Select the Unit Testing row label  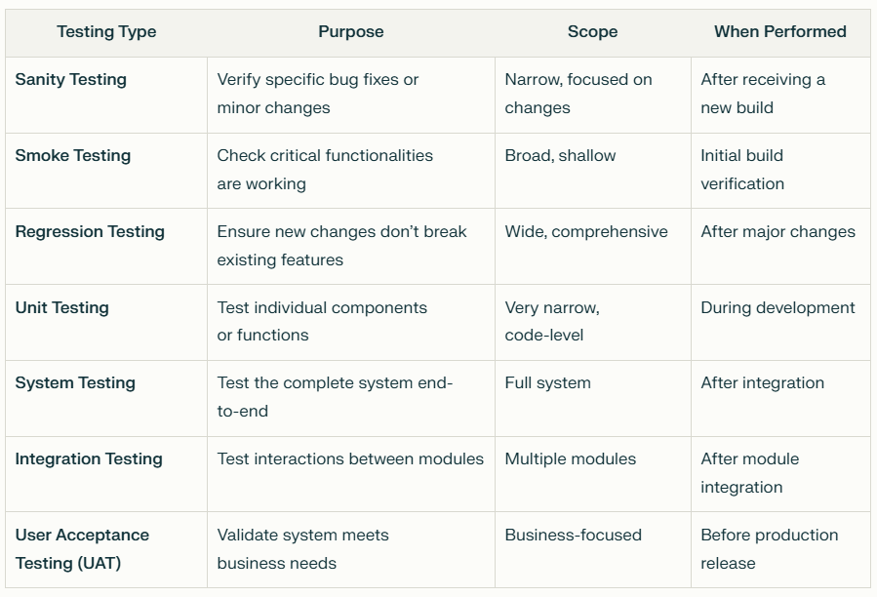click(62, 307)
